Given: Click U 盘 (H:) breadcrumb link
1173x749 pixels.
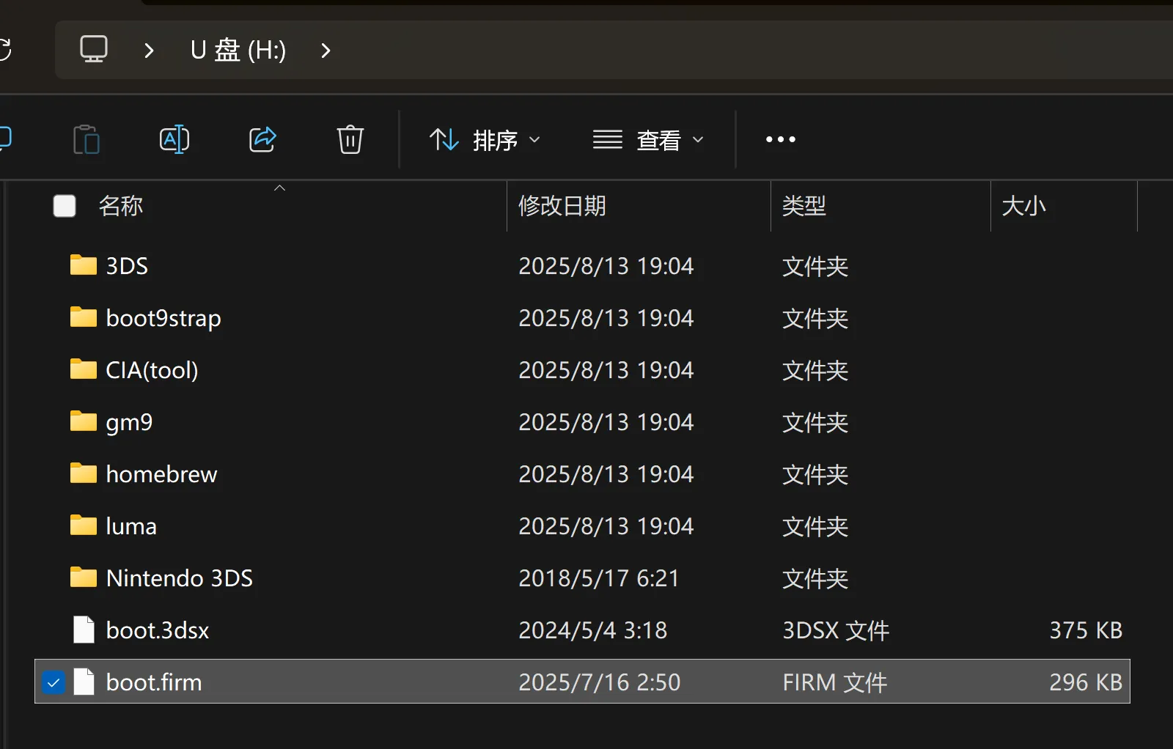Looking at the screenshot, I should pyautogui.click(x=238, y=51).
